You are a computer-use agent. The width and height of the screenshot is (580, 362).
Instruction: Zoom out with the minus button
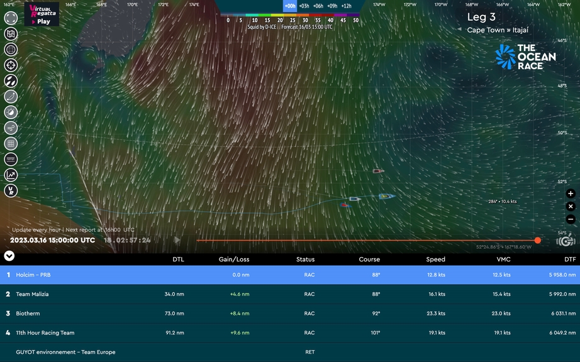click(x=571, y=219)
